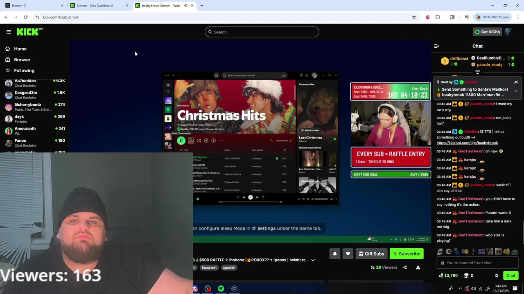Open Amouranth channel in sidebar

pyautogui.click(x=35, y=131)
